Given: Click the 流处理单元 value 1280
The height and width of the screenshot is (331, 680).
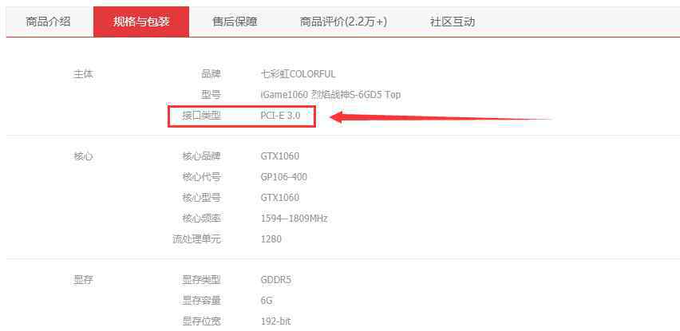Looking at the screenshot, I should tap(271, 239).
